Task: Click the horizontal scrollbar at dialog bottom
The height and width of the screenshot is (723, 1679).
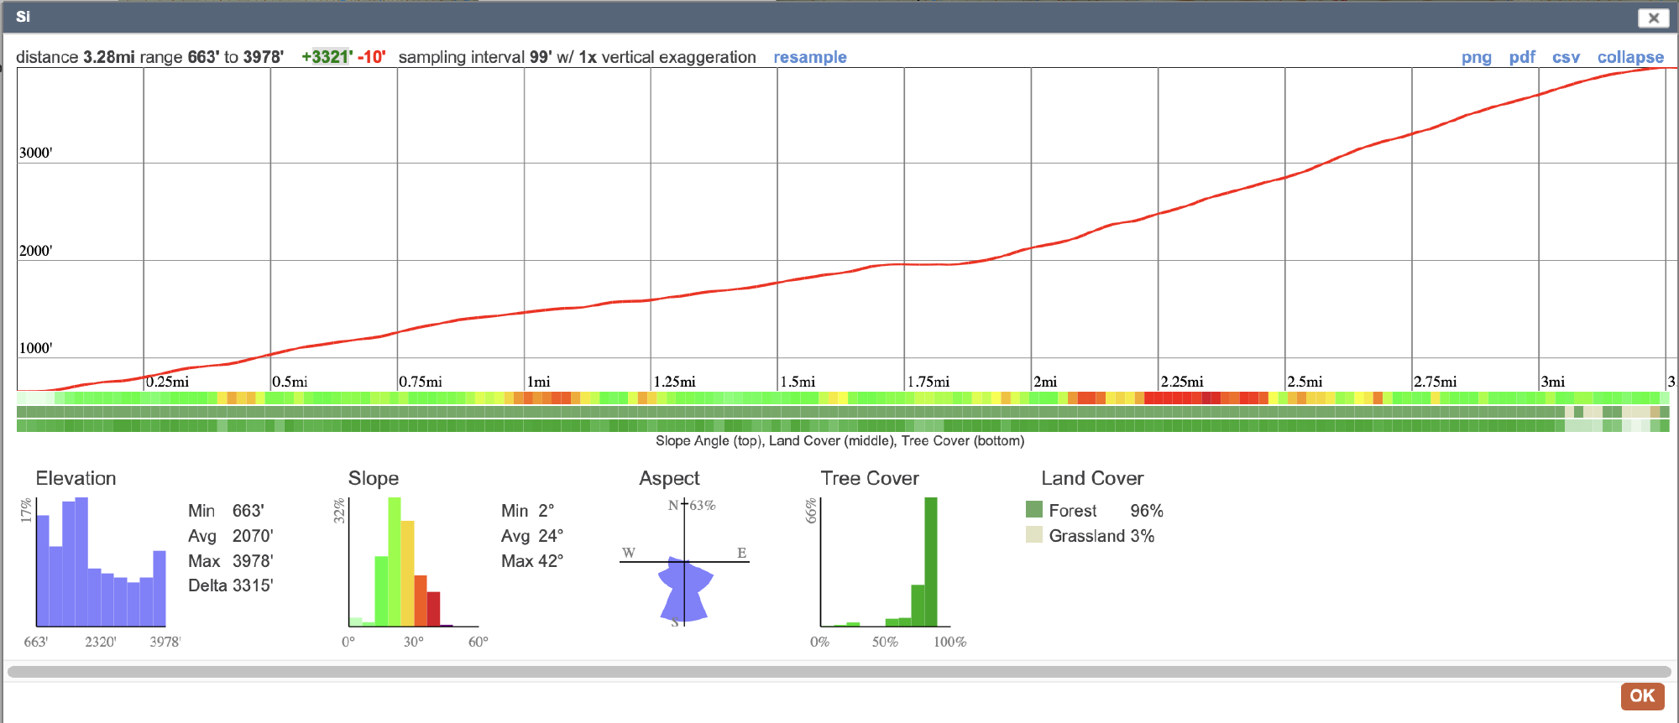Action: [839, 672]
